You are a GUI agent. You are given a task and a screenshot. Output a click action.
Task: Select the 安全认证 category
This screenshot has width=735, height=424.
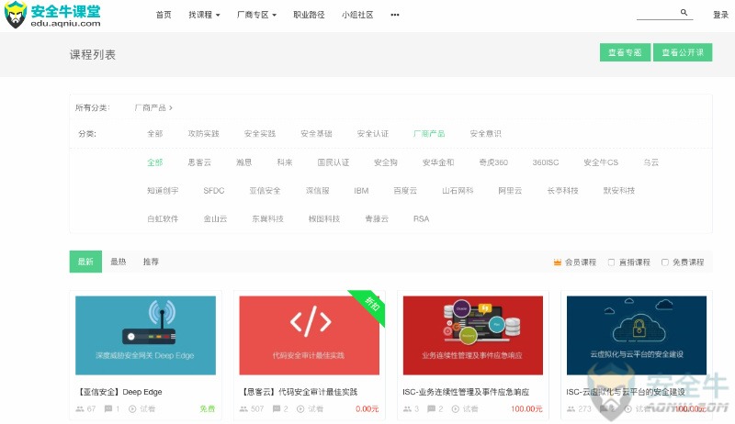(373, 134)
